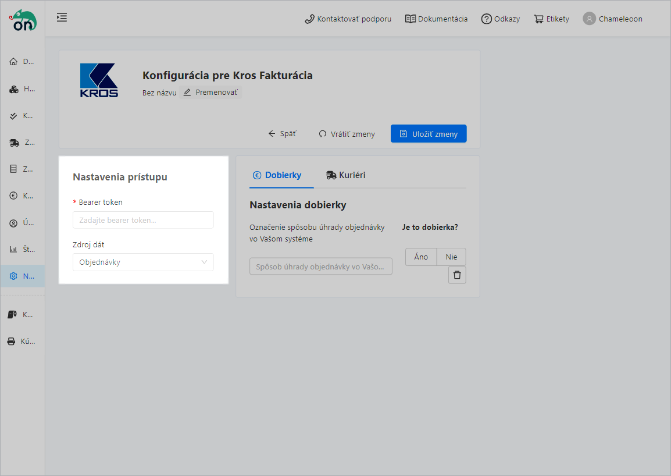Click Premenovať to rename configuration
671x476 pixels.
(210, 93)
